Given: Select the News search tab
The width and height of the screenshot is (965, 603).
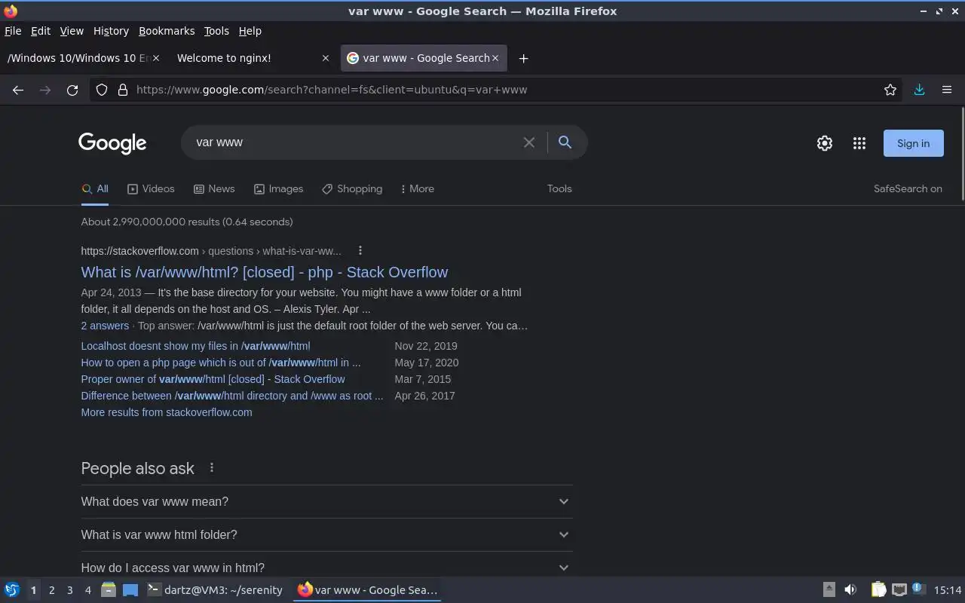Looking at the screenshot, I should pos(214,188).
